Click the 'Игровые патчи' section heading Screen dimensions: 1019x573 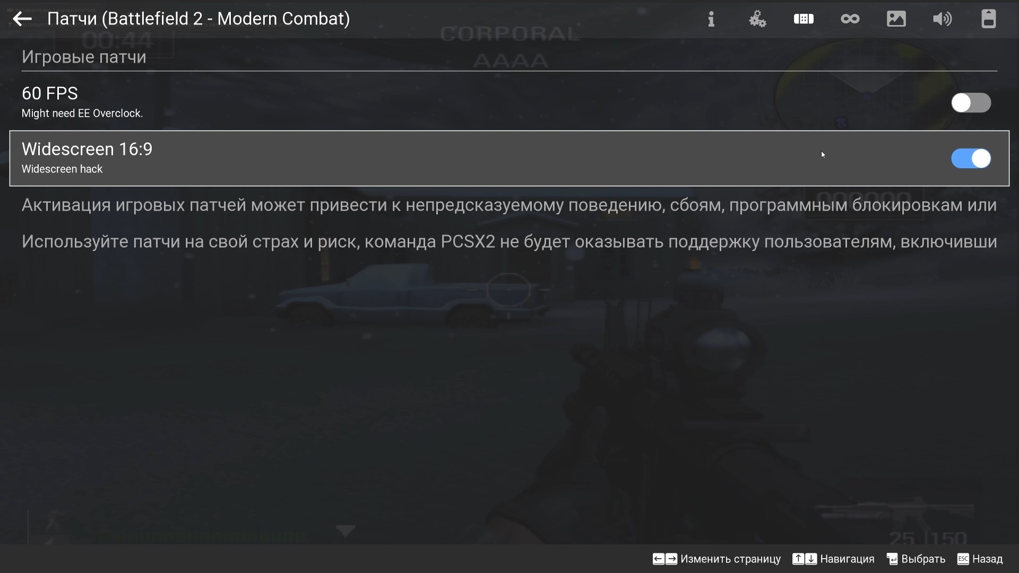click(x=84, y=57)
